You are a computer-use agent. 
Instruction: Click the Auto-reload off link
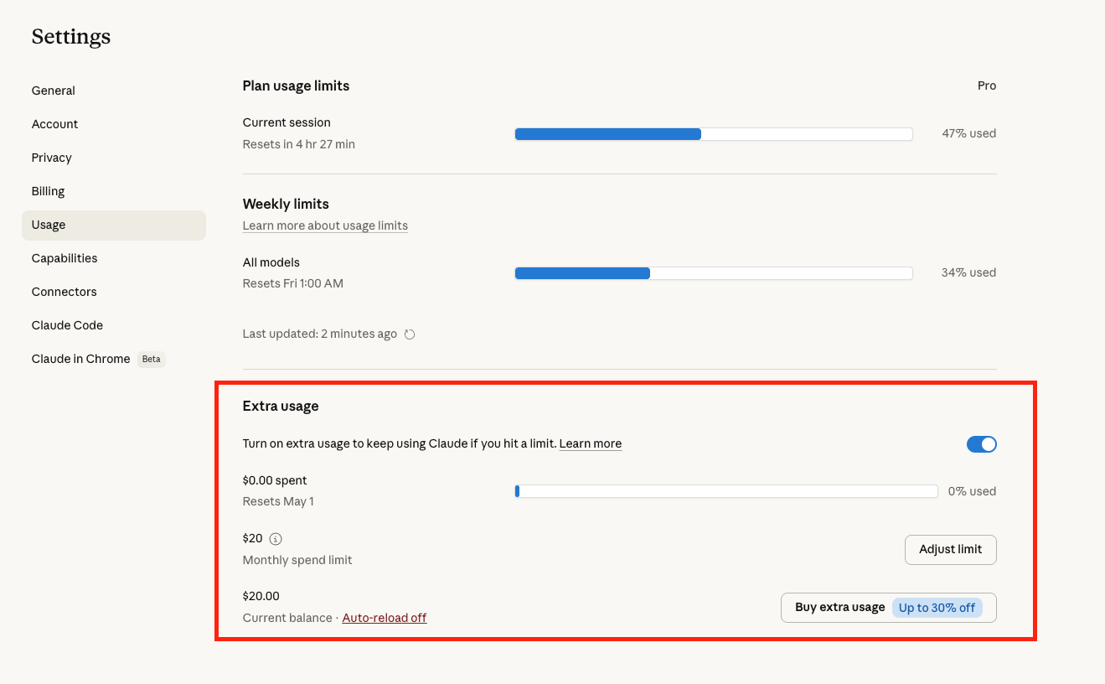(x=385, y=618)
